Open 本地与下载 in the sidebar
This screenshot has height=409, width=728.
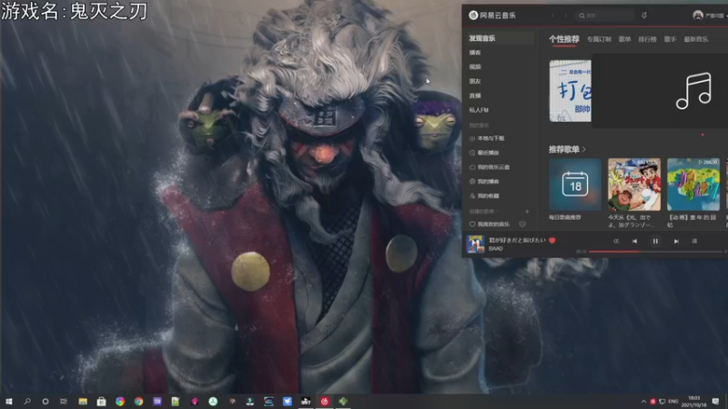tap(487, 138)
